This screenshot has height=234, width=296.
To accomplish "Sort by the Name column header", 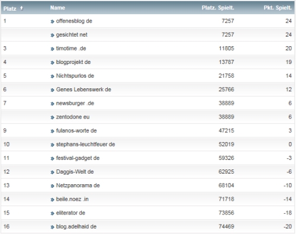I will [x=57, y=8].
